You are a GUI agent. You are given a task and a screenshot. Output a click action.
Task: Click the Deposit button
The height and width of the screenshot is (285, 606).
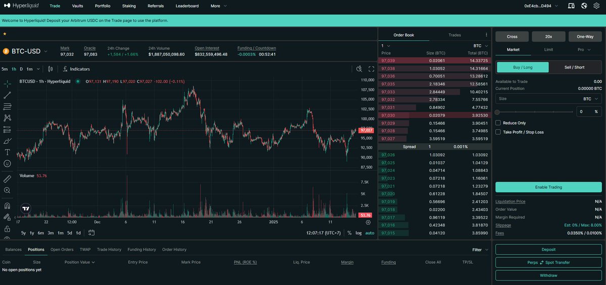pyautogui.click(x=548, y=249)
